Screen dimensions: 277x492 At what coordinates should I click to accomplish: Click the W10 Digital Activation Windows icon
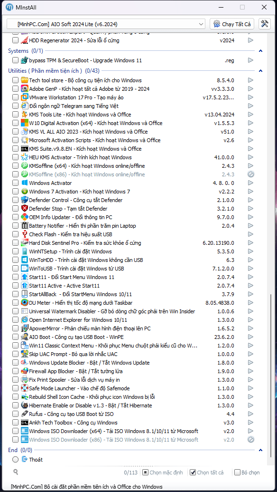coord(24,123)
